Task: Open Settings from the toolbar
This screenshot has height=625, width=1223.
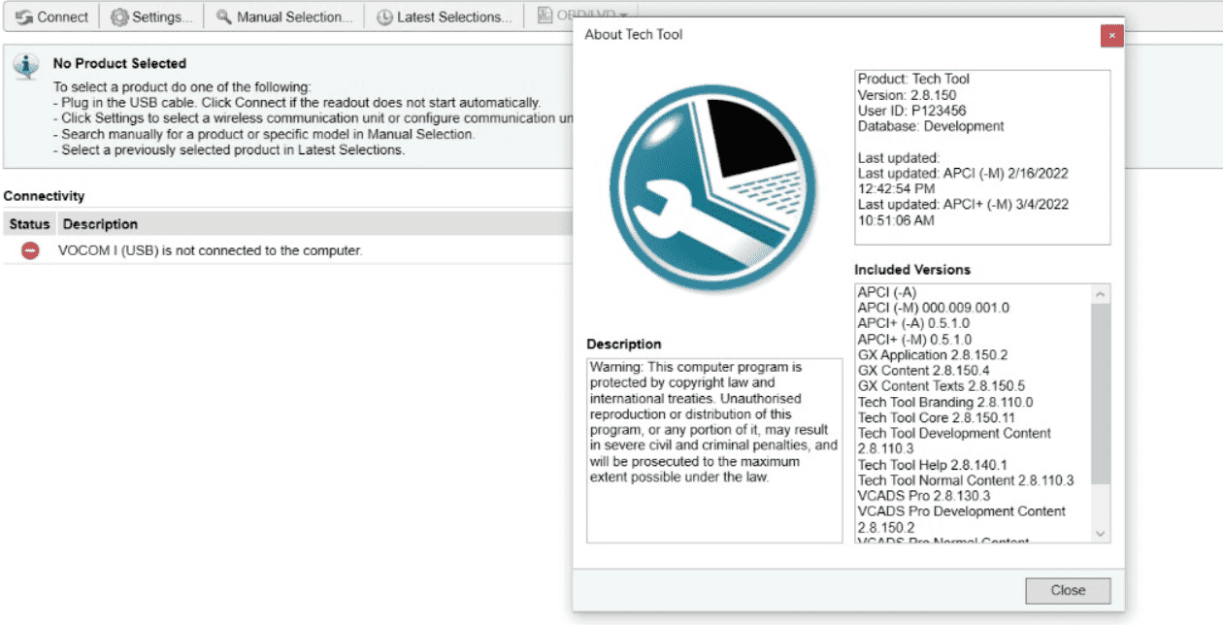Action: pos(151,16)
